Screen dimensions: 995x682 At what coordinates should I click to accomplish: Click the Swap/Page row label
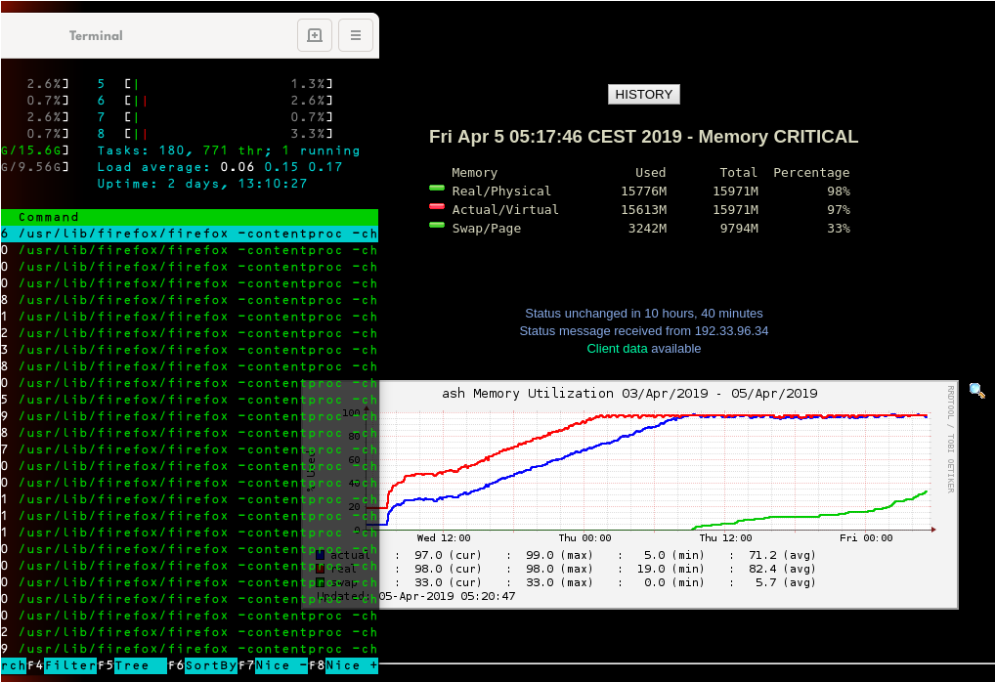pyautogui.click(x=486, y=228)
